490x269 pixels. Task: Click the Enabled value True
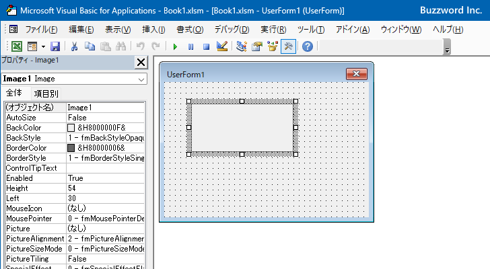(x=105, y=178)
